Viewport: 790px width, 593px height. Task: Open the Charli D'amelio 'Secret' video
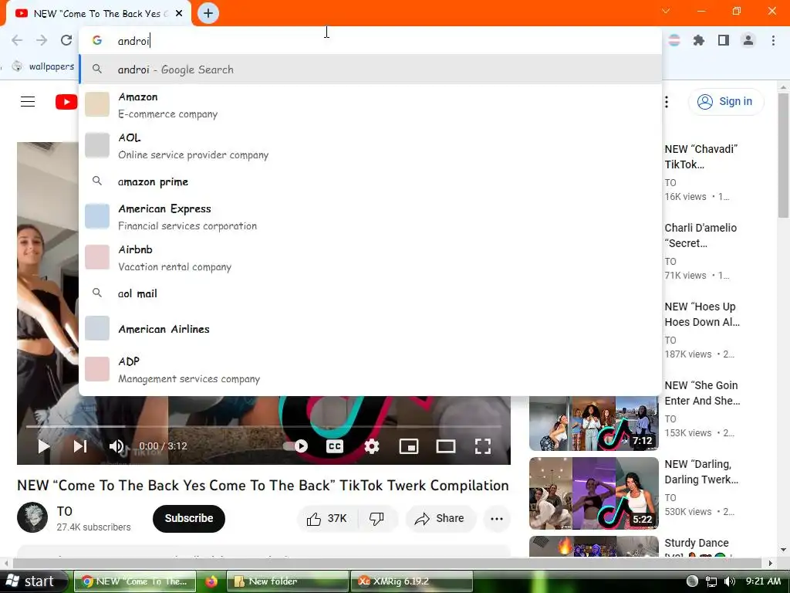[x=701, y=236]
